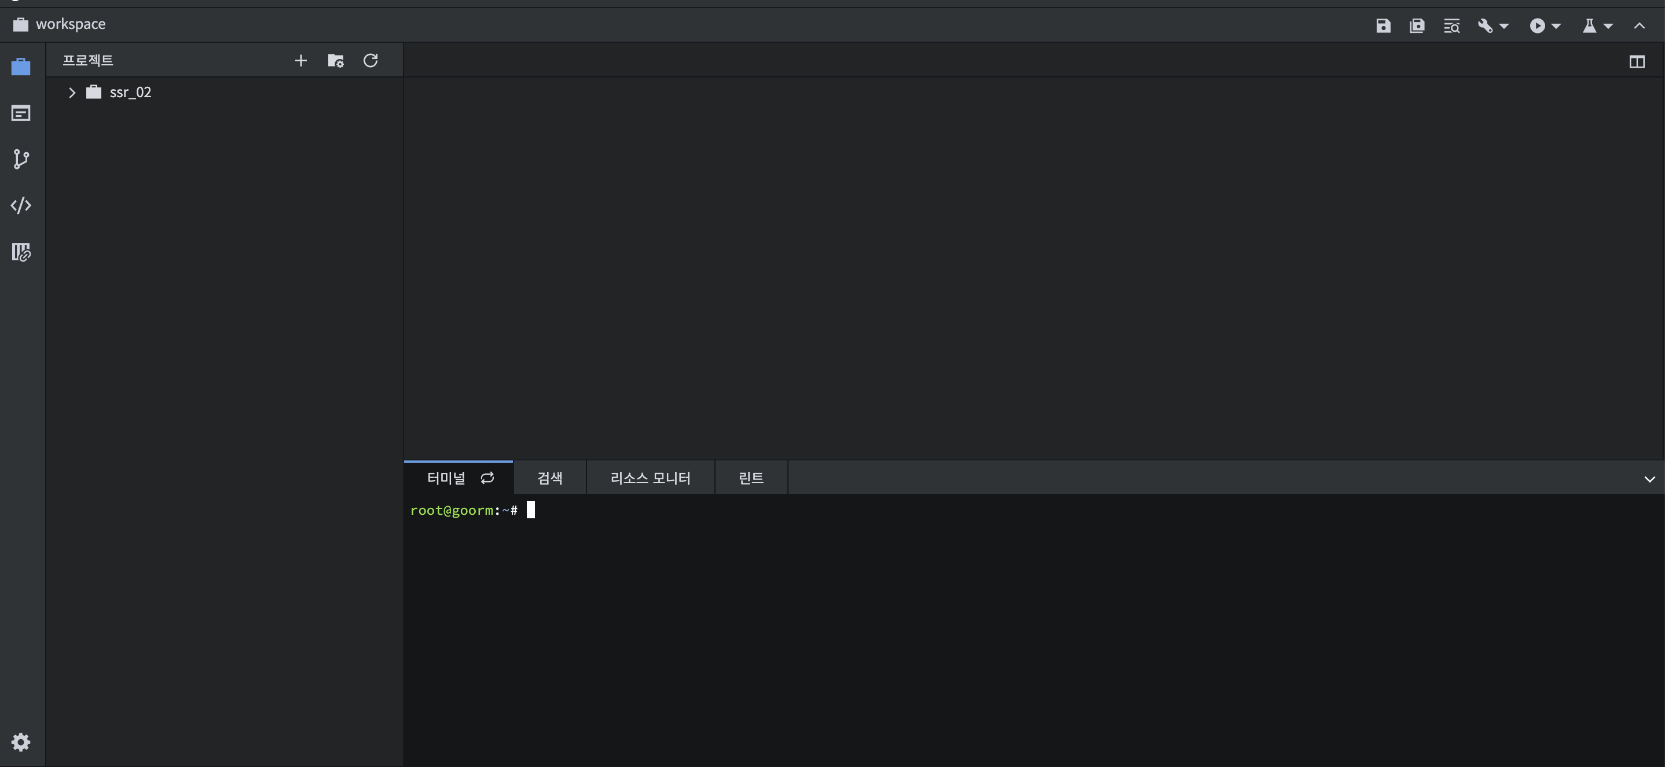This screenshot has height=767, width=1665.
Task: Open project folder settings icon
Action: click(x=335, y=61)
